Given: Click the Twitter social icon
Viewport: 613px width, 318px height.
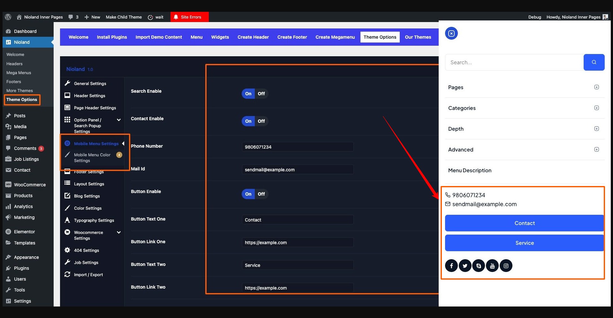Looking at the screenshot, I should (x=465, y=266).
